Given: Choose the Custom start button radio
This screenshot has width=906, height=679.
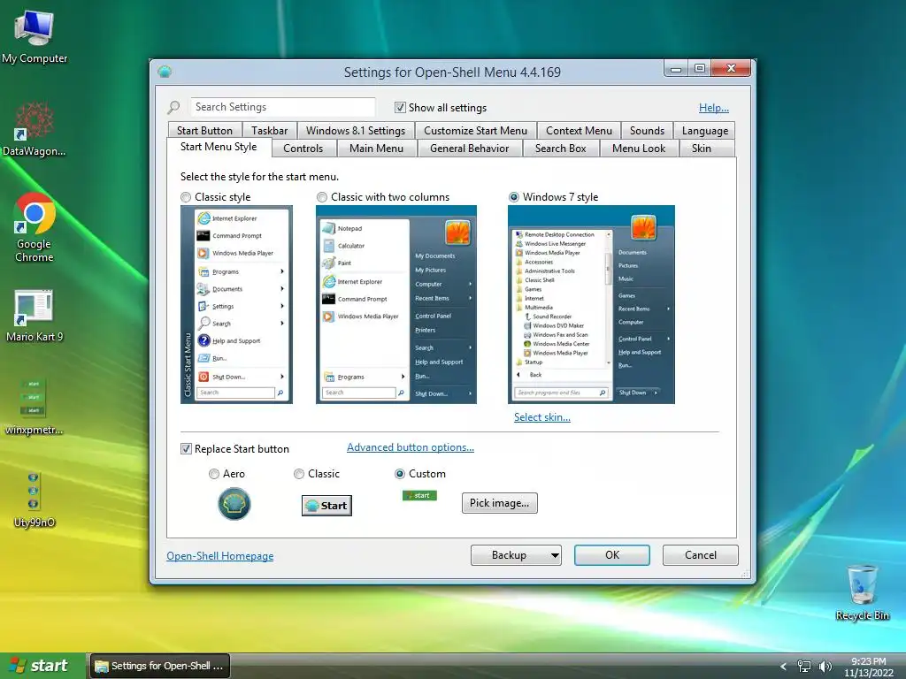Looking at the screenshot, I should [399, 474].
